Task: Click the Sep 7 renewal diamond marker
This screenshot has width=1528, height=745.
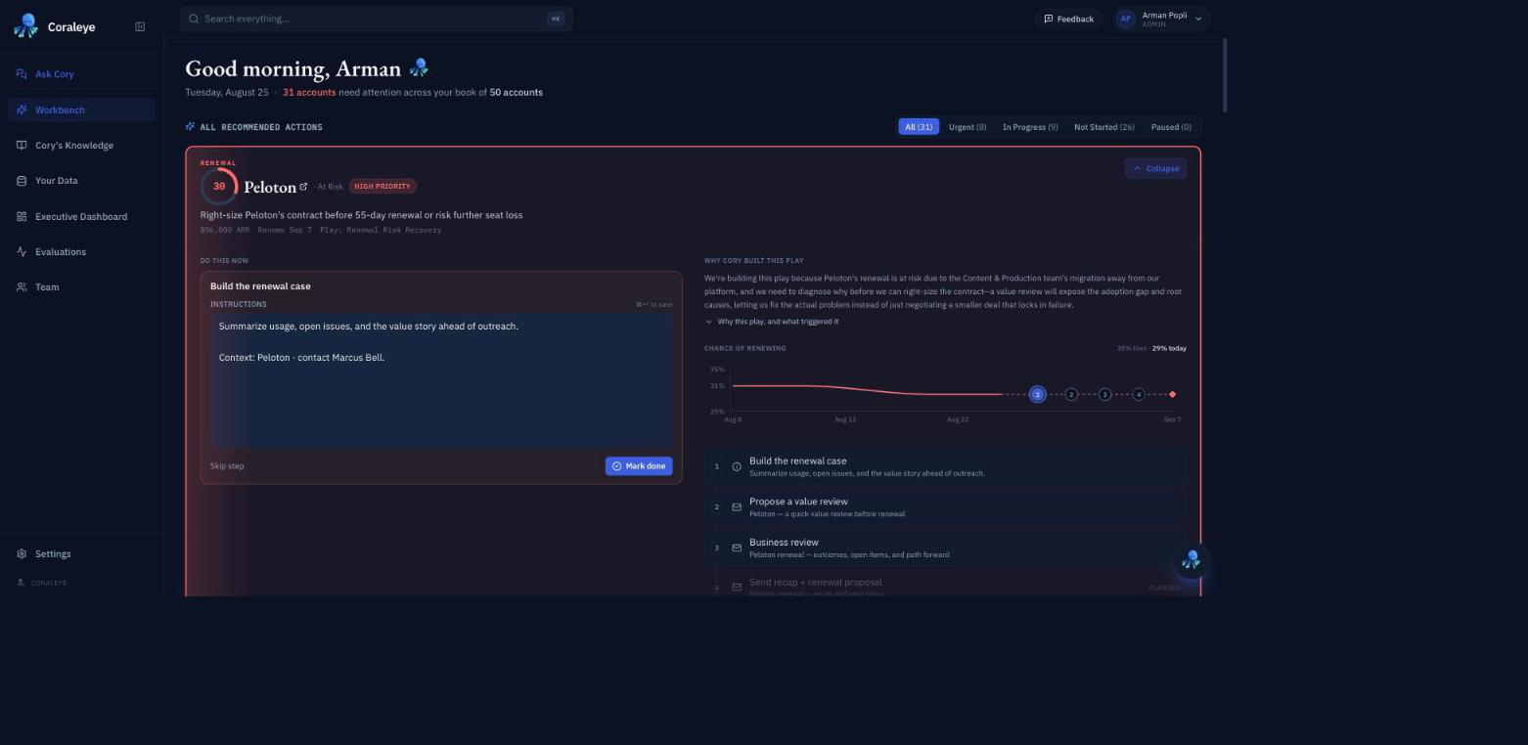Action: pyautogui.click(x=1172, y=394)
